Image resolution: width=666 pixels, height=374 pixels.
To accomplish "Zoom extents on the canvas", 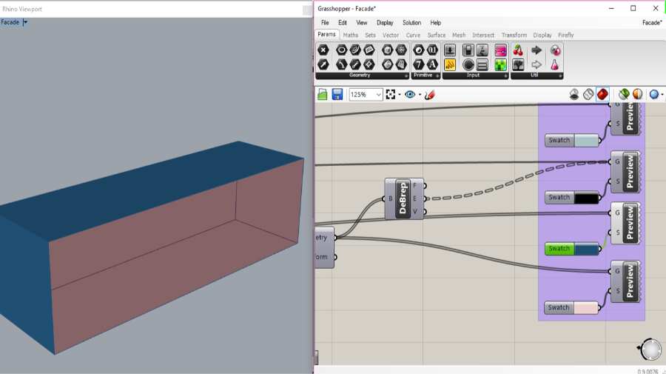I will click(391, 94).
